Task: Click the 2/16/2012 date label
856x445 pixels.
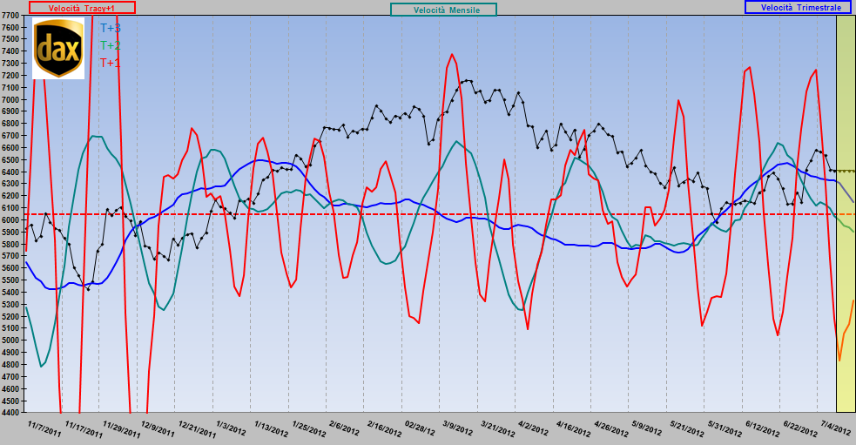Action: (x=384, y=428)
